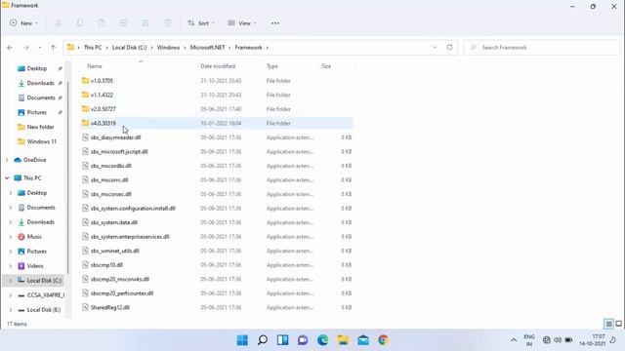This screenshot has height=351, width=625.
Task: Switch to large thumbnails view icon
Action: point(618,324)
